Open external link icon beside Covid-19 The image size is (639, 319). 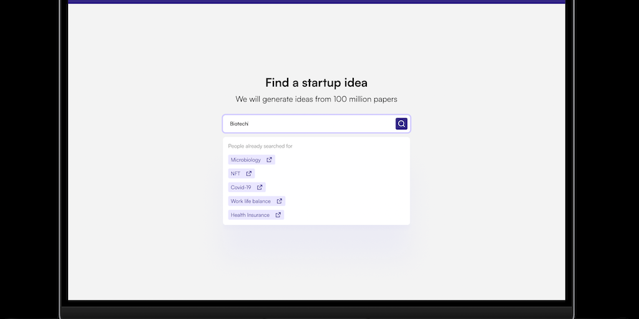[x=260, y=188]
